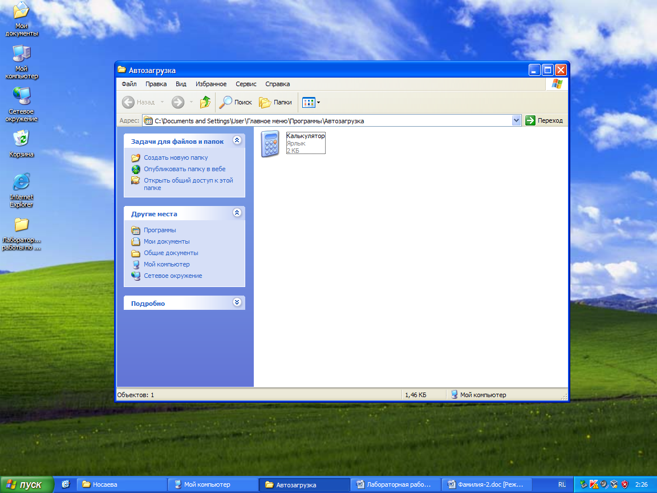This screenshot has width=657, height=493.
Task: Click Опубликовать папку в вебе link
Action: (185, 169)
